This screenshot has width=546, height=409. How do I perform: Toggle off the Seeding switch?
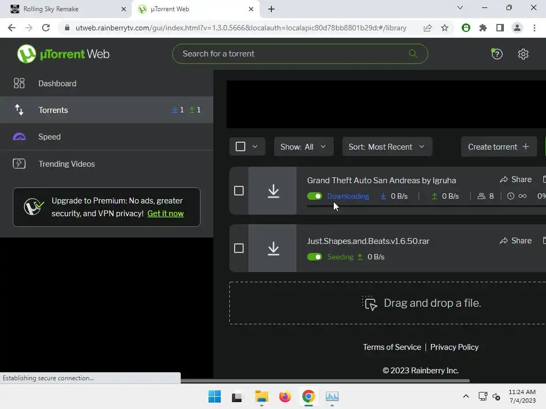[x=315, y=257]
